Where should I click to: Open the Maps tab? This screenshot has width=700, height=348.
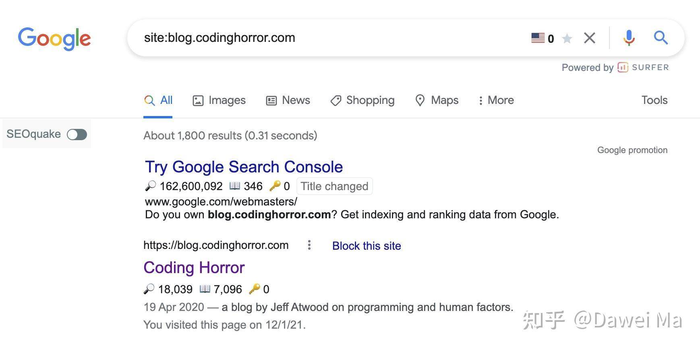437,100
